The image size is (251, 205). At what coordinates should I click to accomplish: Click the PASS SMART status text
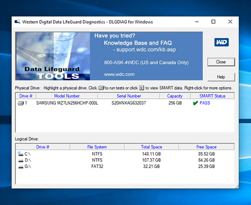205,103
